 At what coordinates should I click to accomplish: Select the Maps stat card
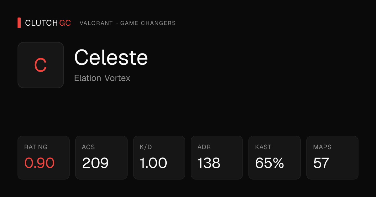332,158
